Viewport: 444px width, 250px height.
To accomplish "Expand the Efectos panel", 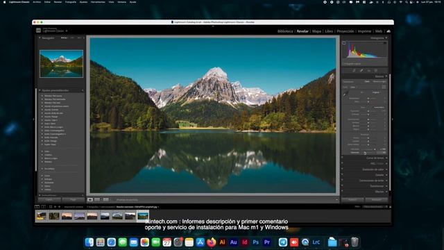I will 386,192.
